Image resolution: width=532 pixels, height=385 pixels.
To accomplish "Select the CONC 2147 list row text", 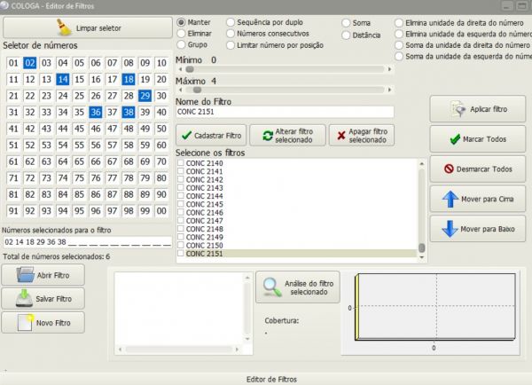I will pyautogui.click(x=204, y=221).
